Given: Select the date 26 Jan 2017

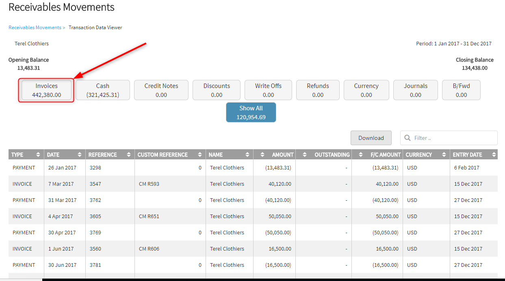Looking at the screenshot, I should tap(62, 167).
